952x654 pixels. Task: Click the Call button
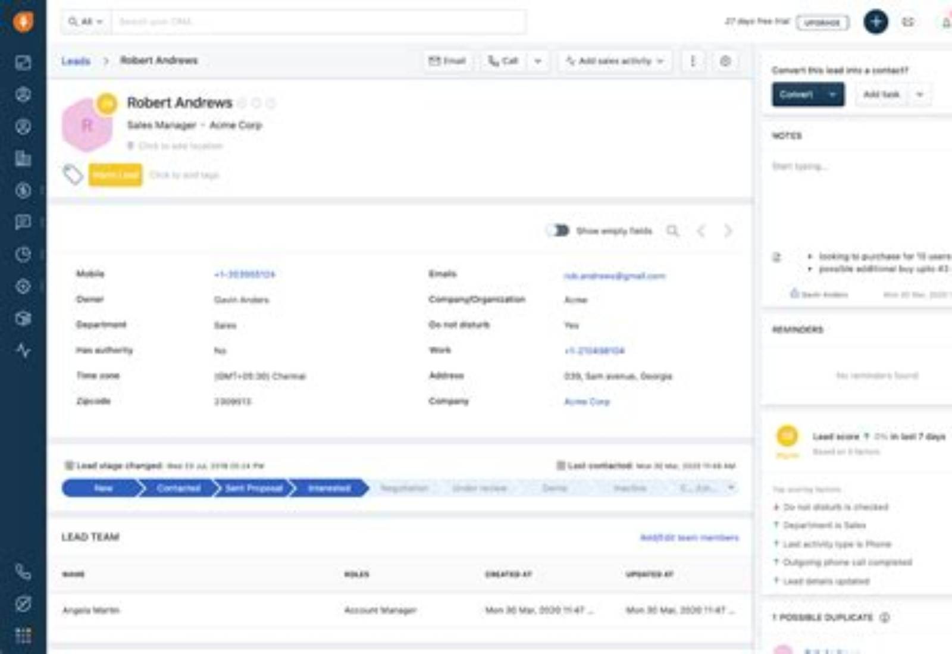[x=504, y=61]
